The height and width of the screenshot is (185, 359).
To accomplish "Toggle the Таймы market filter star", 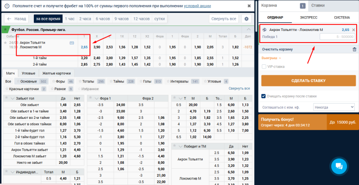I will [111, 81].
